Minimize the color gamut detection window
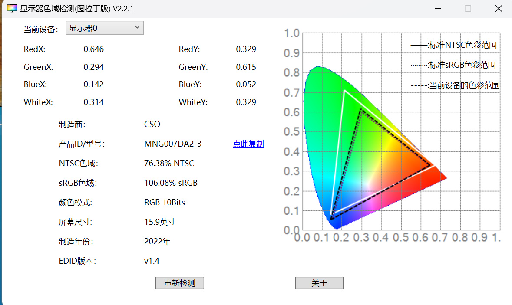Screen dimensions: 512x305 (x=438, y=9)
